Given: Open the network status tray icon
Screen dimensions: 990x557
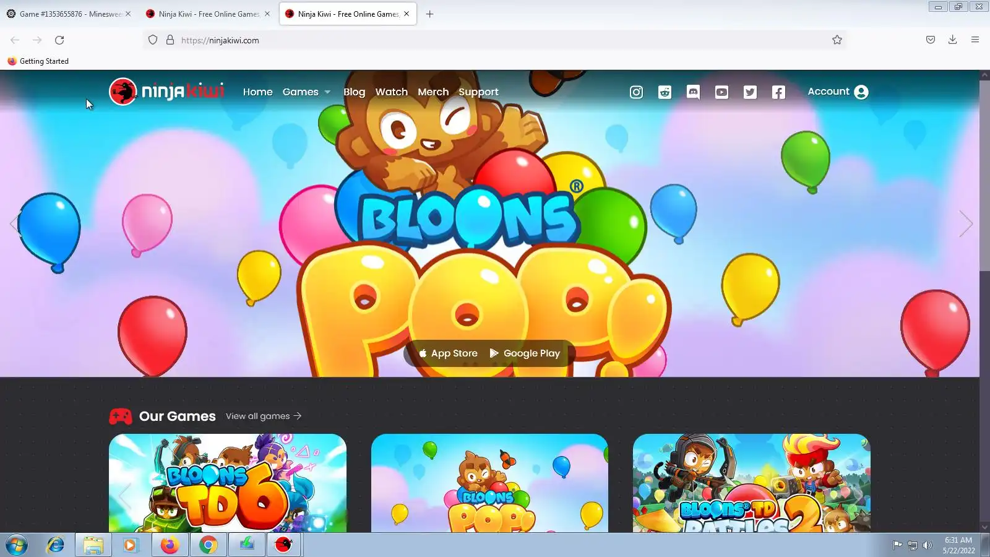Looking at the screenshot, I should (912, 545).
